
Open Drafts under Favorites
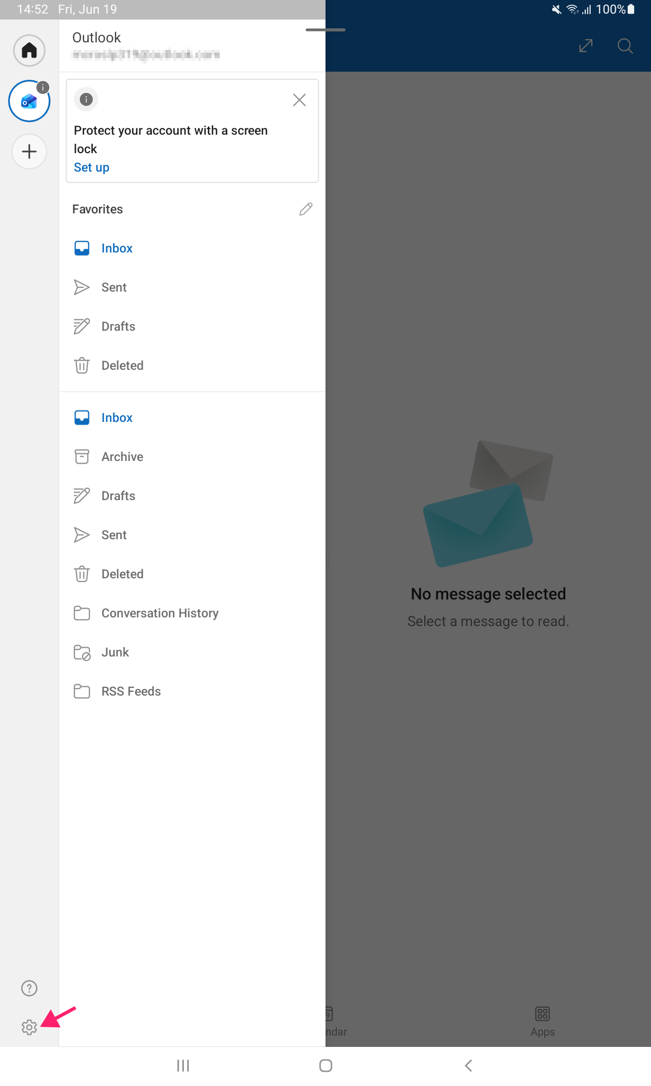[192, 326]
